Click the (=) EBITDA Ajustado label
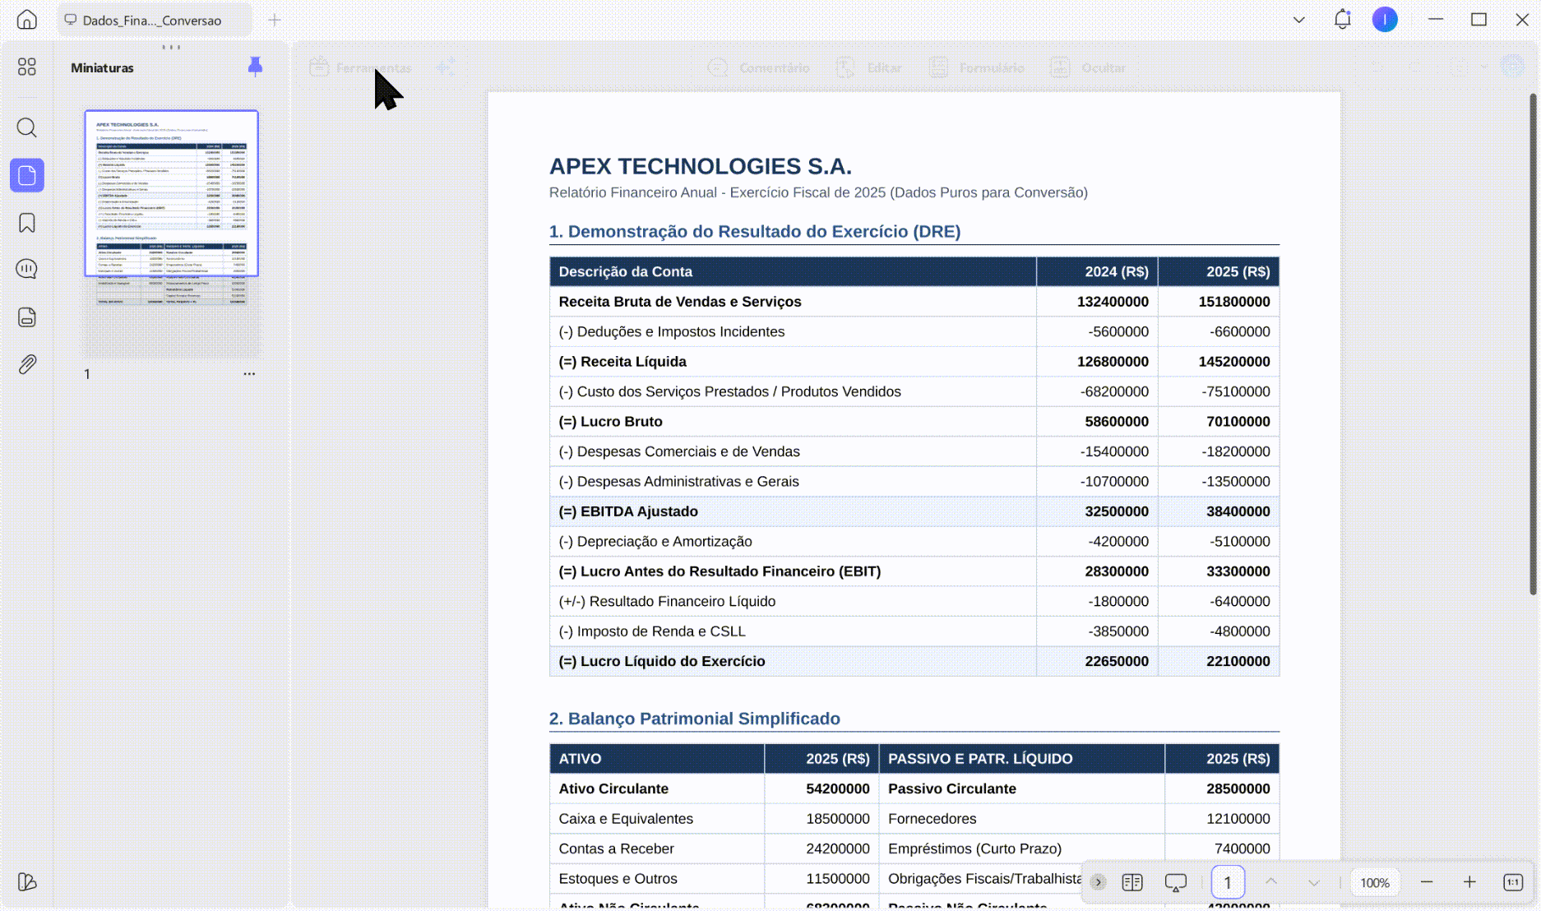Screen dimensions: 1541x911 tap(628, 511)
